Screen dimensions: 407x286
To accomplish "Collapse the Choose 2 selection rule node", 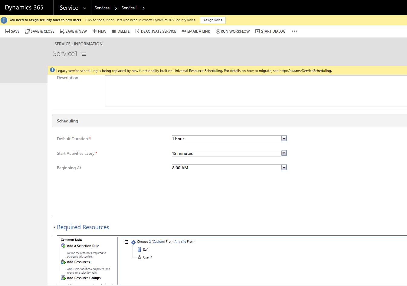I will (127, 242).
